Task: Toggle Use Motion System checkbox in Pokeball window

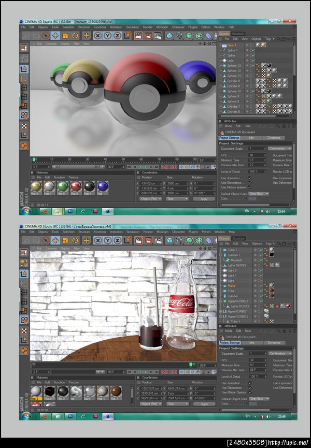Action: pyautogui.click(x=250, y=187)
